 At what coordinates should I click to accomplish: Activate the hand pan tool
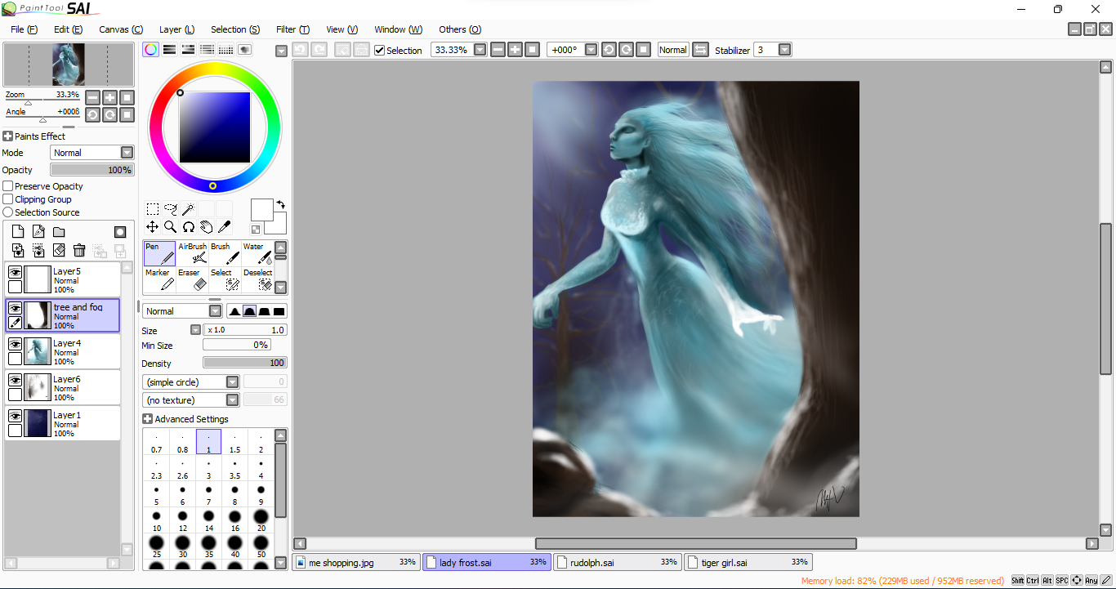206,226
